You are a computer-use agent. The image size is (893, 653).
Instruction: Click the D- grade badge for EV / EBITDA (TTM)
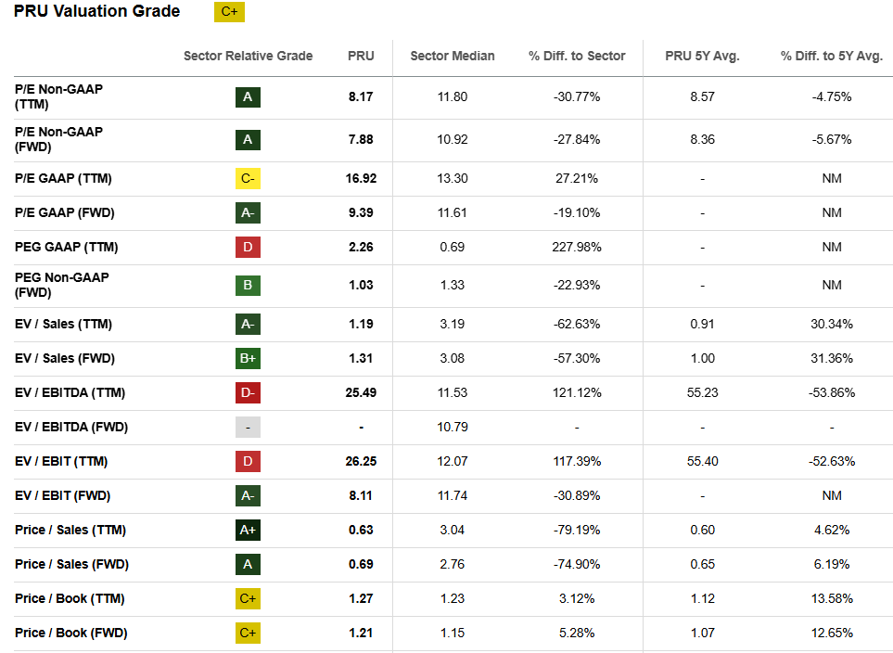(248, 392)
